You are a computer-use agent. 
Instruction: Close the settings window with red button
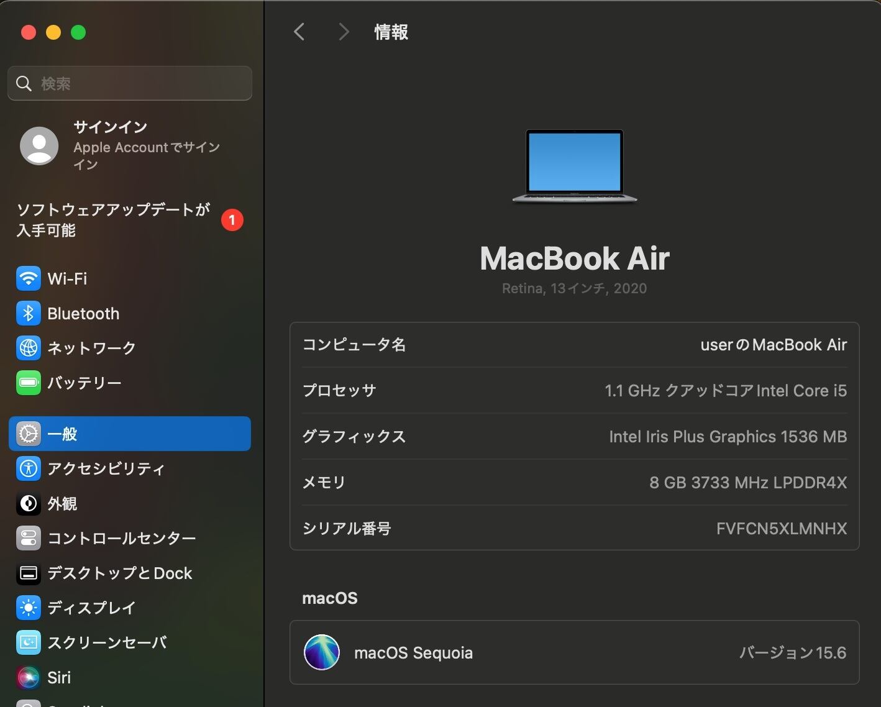click(x=29, y=32)
